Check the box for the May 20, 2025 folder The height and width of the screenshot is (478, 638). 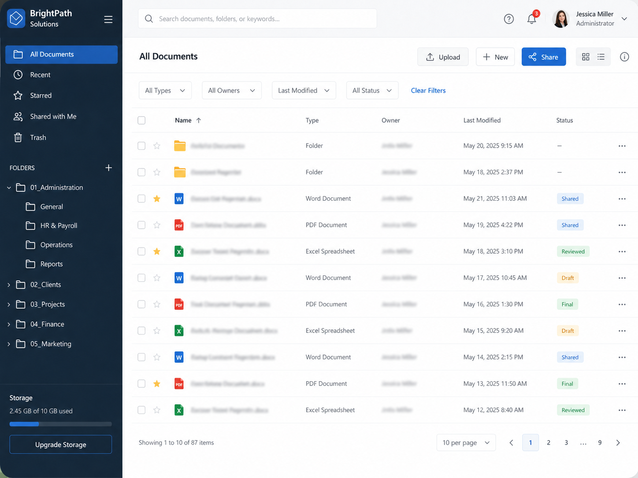coord(141,146)
